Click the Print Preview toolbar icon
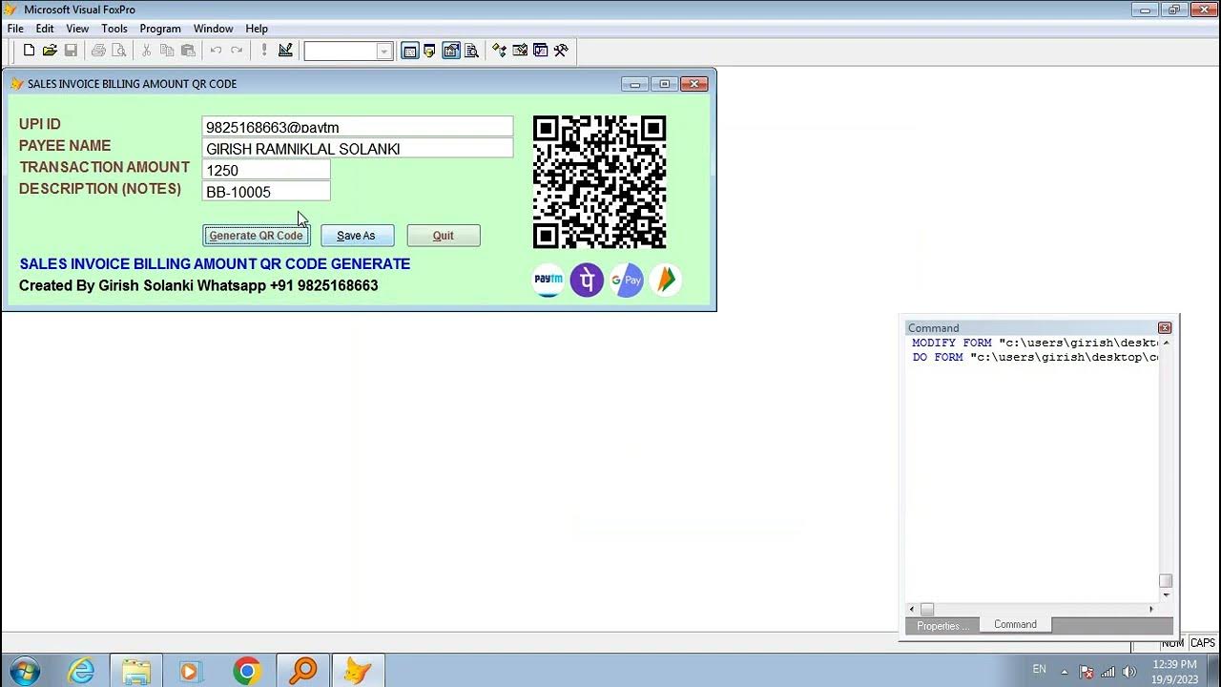This screenshot has height=687, width=1221. 119,51
